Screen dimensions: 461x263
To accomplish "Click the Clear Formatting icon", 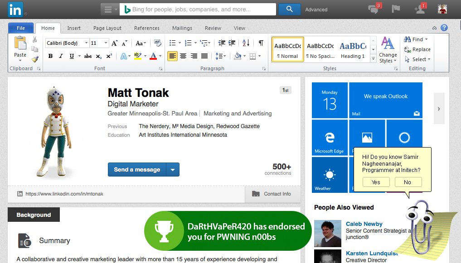I will [x=158, y=43].
